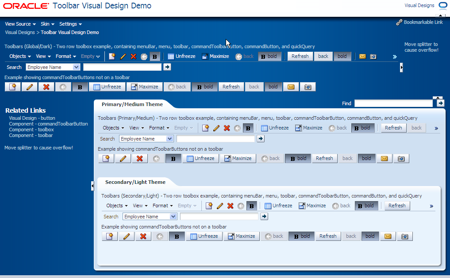
Task: Open Employee Name dropdown in Primary/Medium search row
Action: click(x=169, y=139)
